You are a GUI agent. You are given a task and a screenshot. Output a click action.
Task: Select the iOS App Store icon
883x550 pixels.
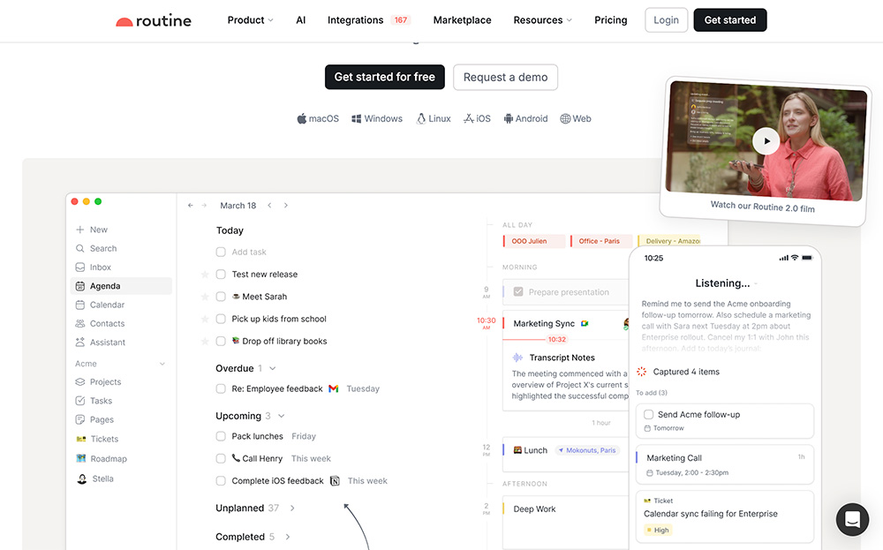[469, 119]
